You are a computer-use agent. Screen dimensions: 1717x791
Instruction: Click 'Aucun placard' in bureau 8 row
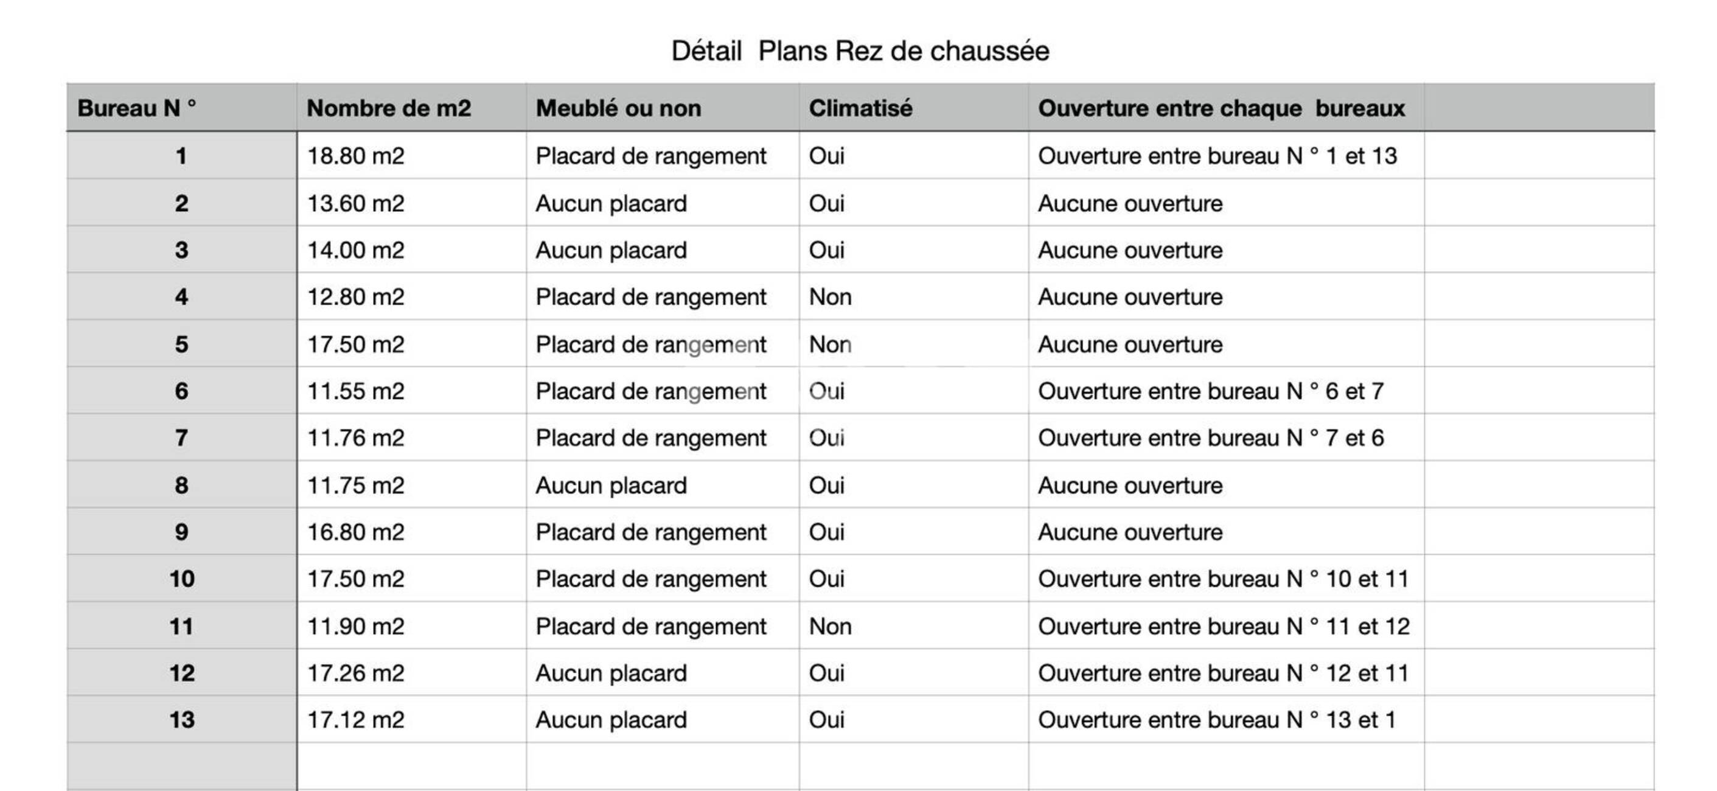point(610,485)
